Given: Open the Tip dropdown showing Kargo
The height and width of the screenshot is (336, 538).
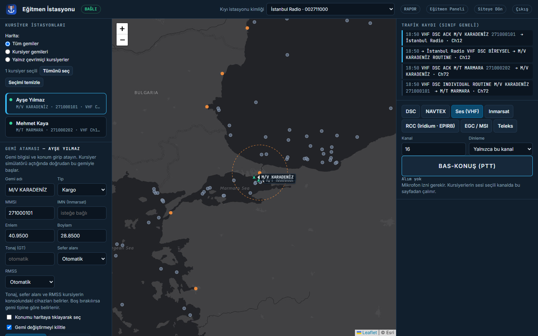Looking at the screenshot, I should [82, 190].
